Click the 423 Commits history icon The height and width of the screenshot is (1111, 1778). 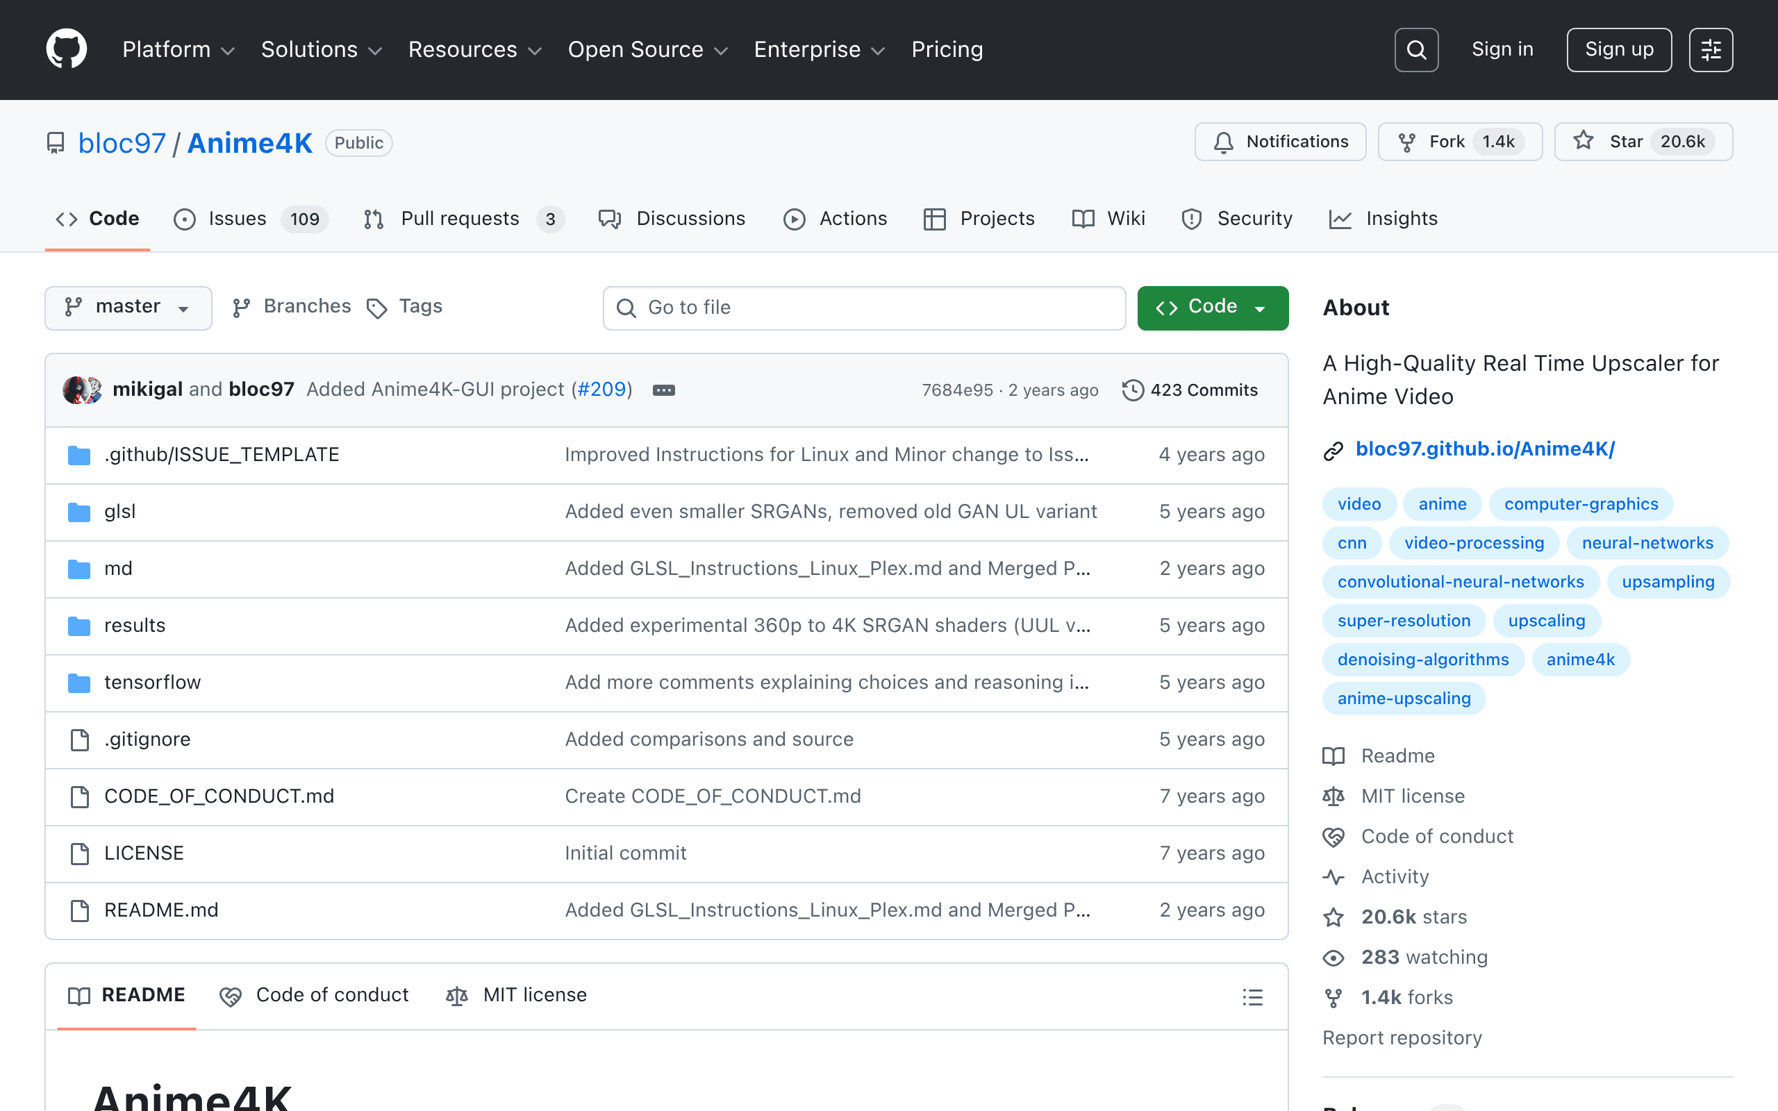[x=1132, y=390]
